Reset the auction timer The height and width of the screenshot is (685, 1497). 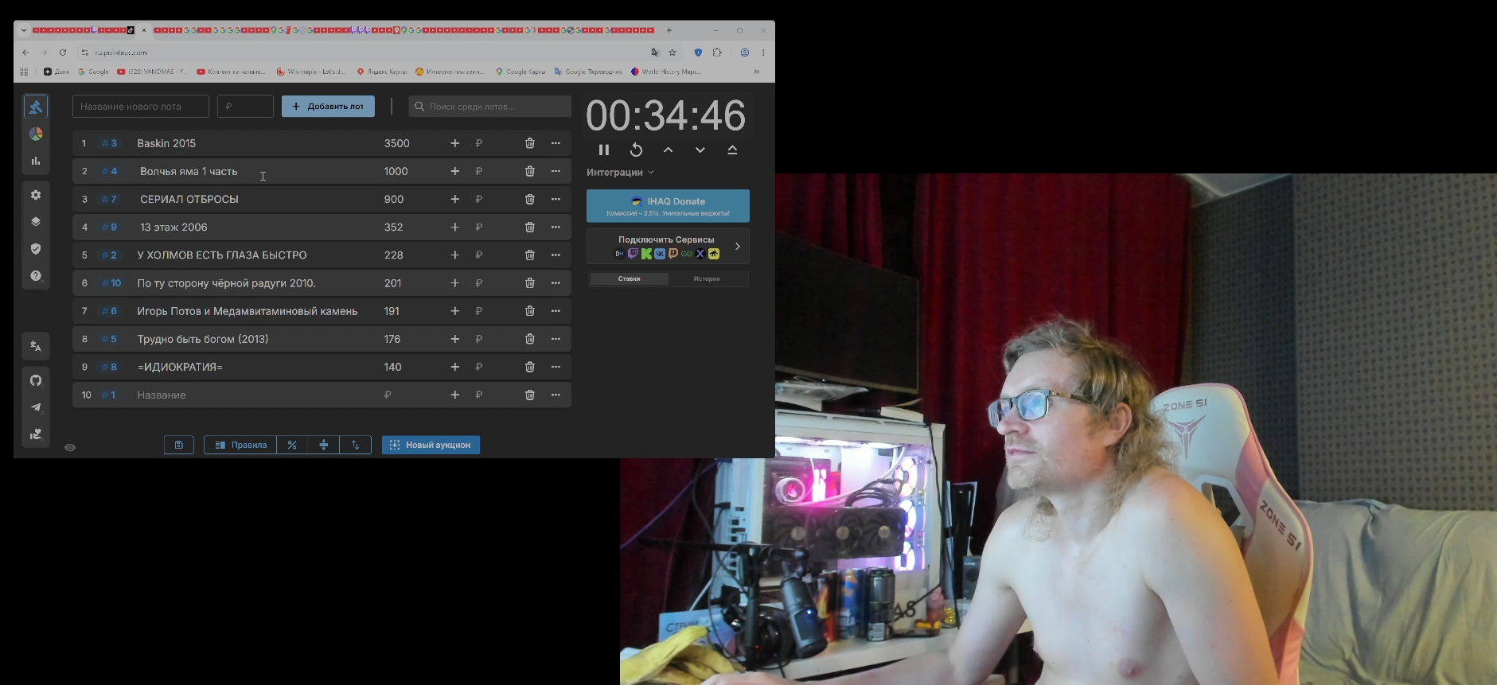tap(636, 150)
